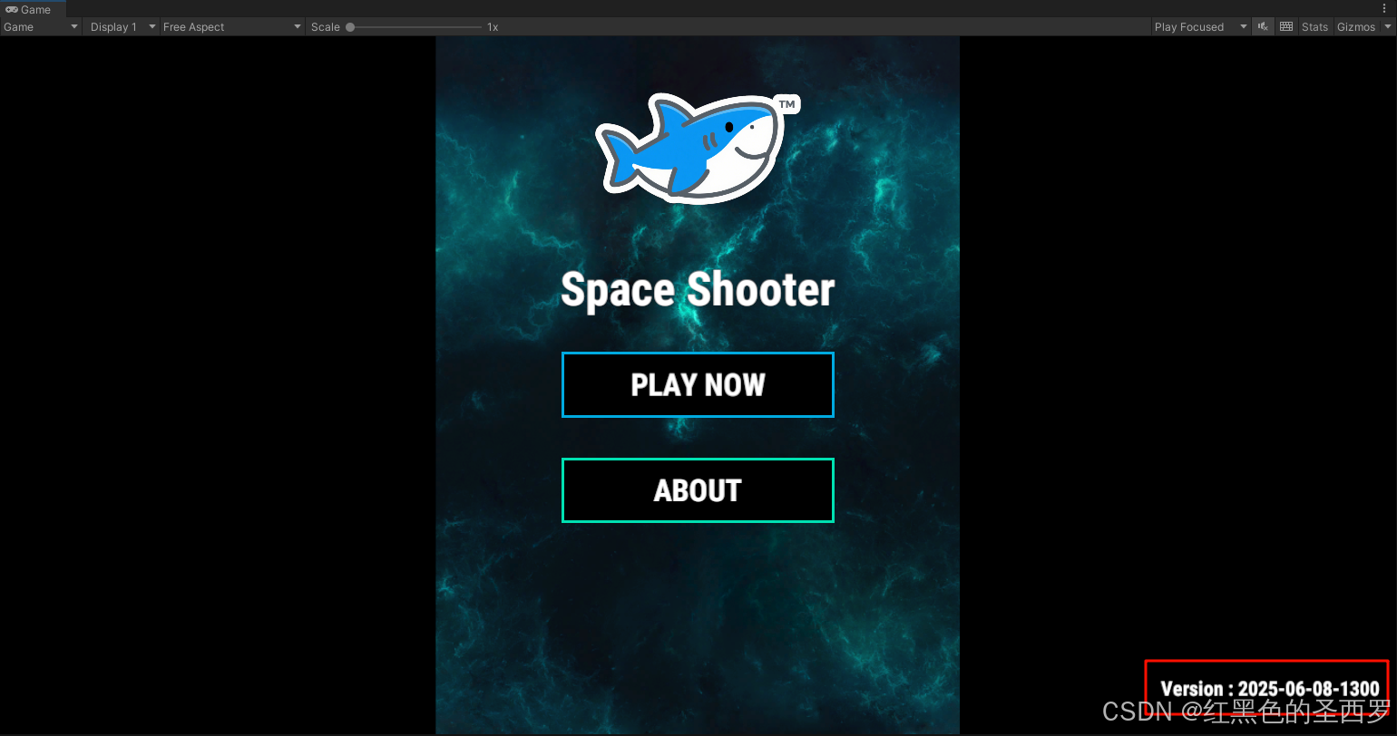Screen dimensions: 1397x736
Task: Toggle the Gizmos button
Action: 1356,27
